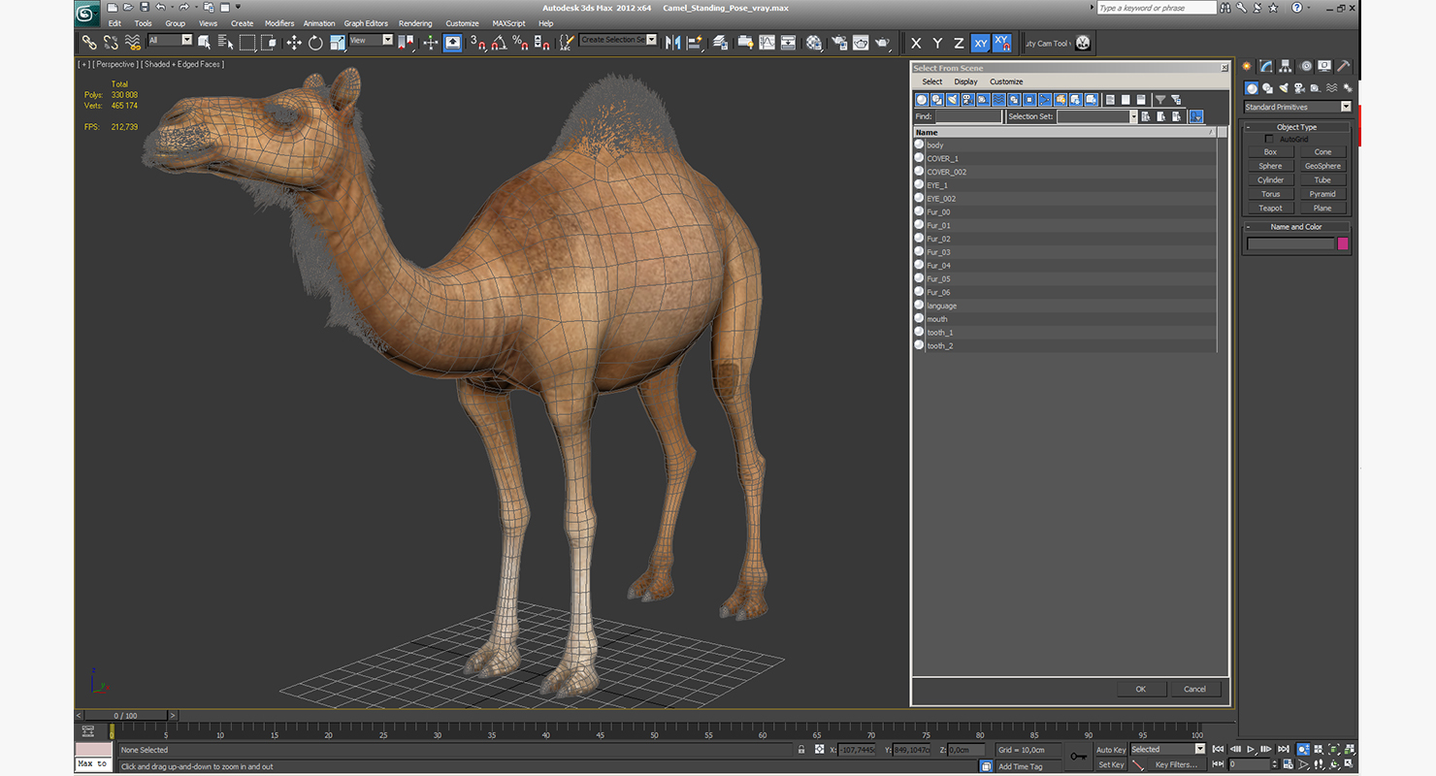Click the magenta object color swatch
The width and height of the screenshot is (1436, 776).
coord(1343,243)
